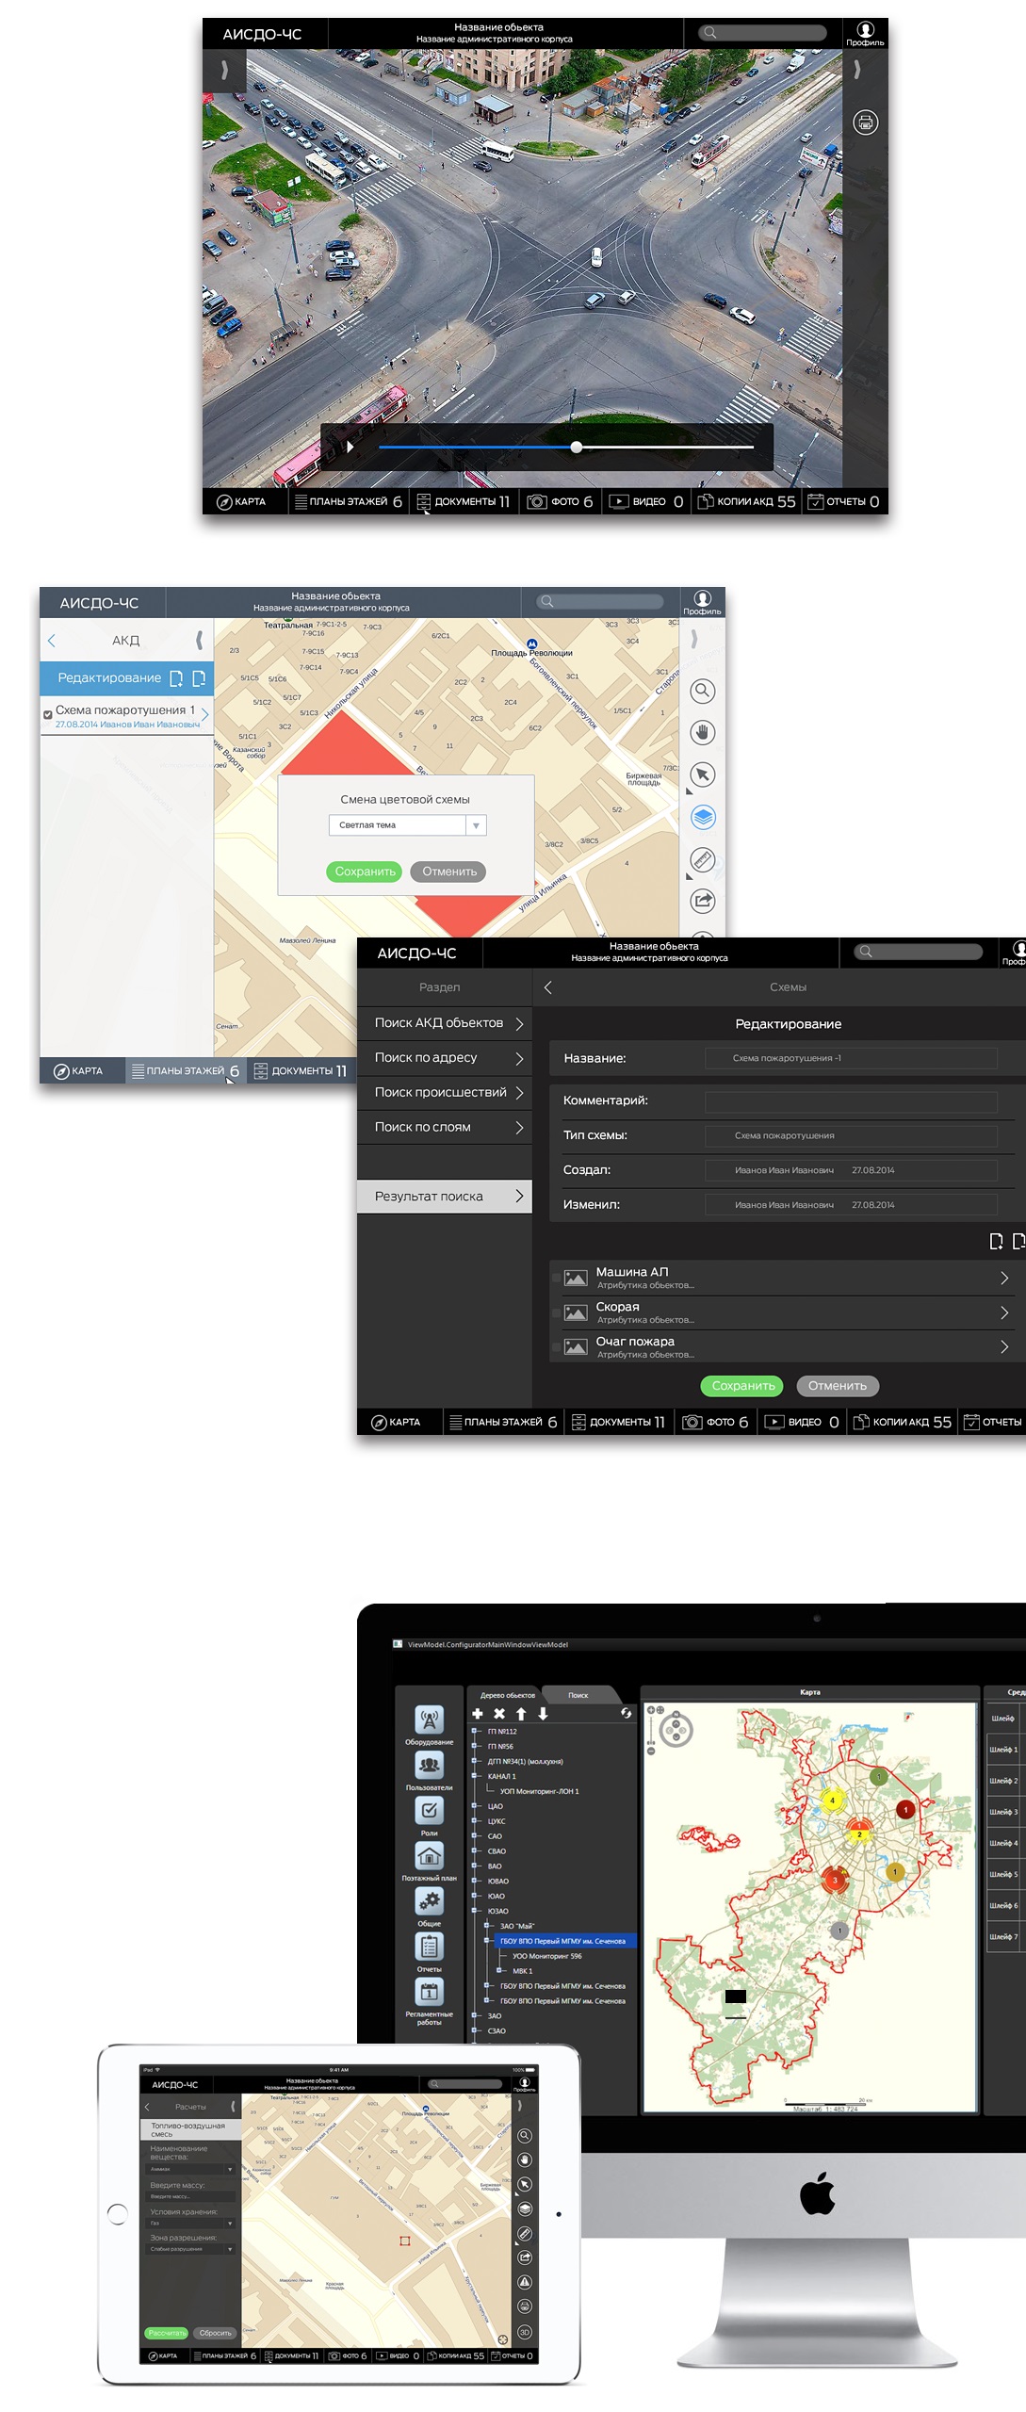Click Отменить in the dark editing screen

[x=838, y=1386]
